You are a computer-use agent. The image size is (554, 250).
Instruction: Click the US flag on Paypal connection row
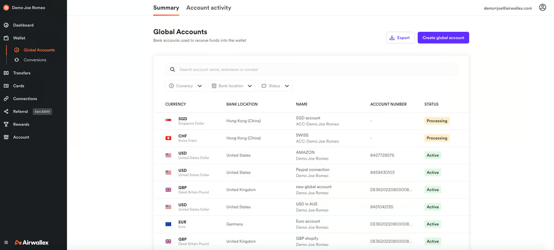click(169, 173)
